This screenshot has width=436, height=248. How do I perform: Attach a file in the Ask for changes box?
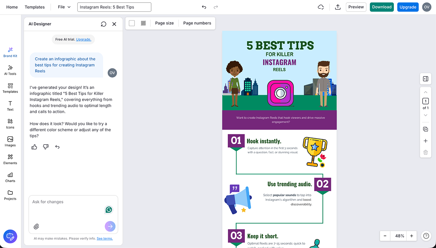36,226
